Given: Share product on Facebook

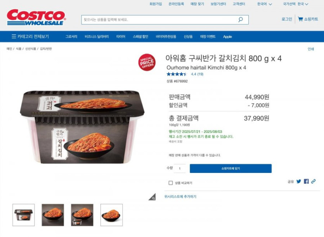Looking at the screenshot, I should coord(306,181).
